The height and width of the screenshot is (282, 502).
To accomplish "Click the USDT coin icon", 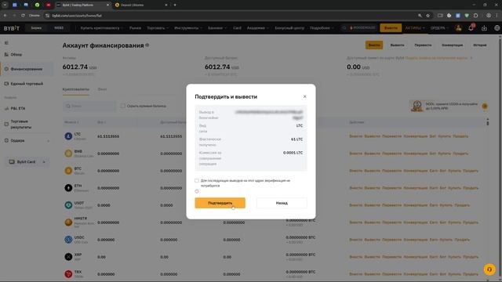I will pos(68,205).
